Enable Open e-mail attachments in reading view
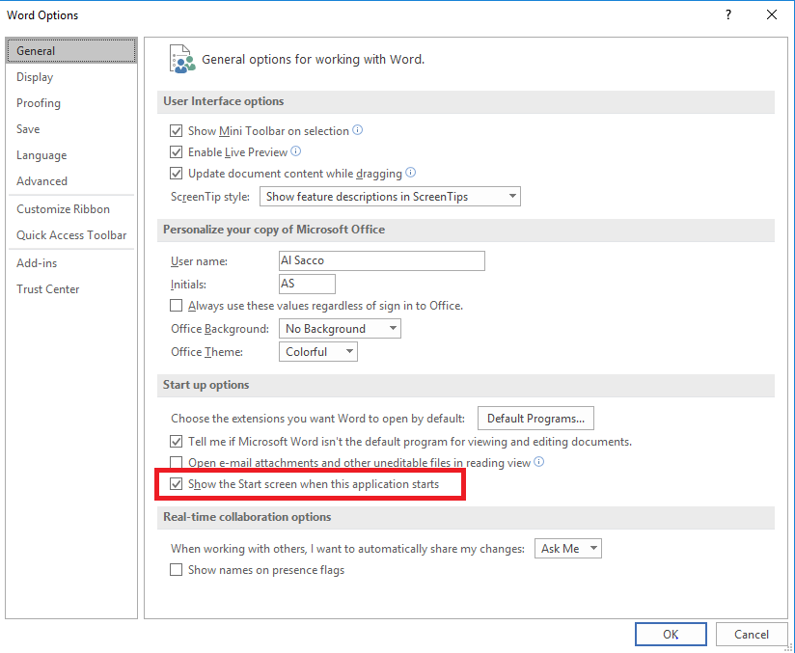Screen dimensions: 795x653 (x=177, y=462)
